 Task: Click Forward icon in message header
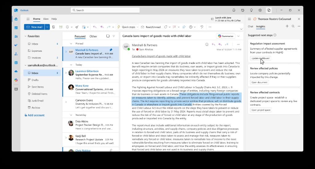pyautogui.click(x=227, y=44)
